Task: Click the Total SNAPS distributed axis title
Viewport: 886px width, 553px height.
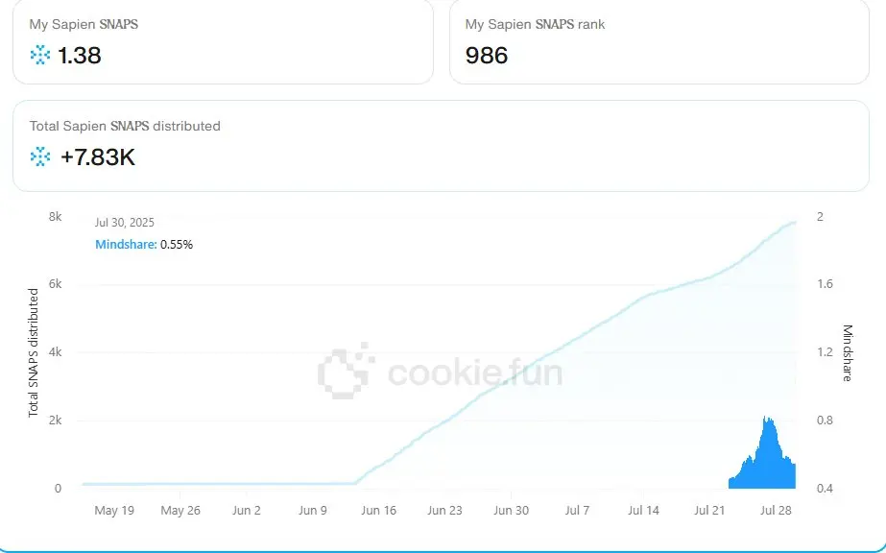Action: [34, 352]
